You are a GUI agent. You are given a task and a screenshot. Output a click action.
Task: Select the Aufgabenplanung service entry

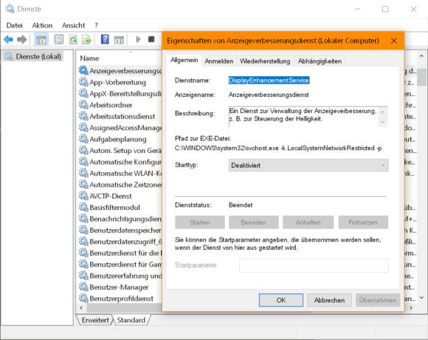118,140
